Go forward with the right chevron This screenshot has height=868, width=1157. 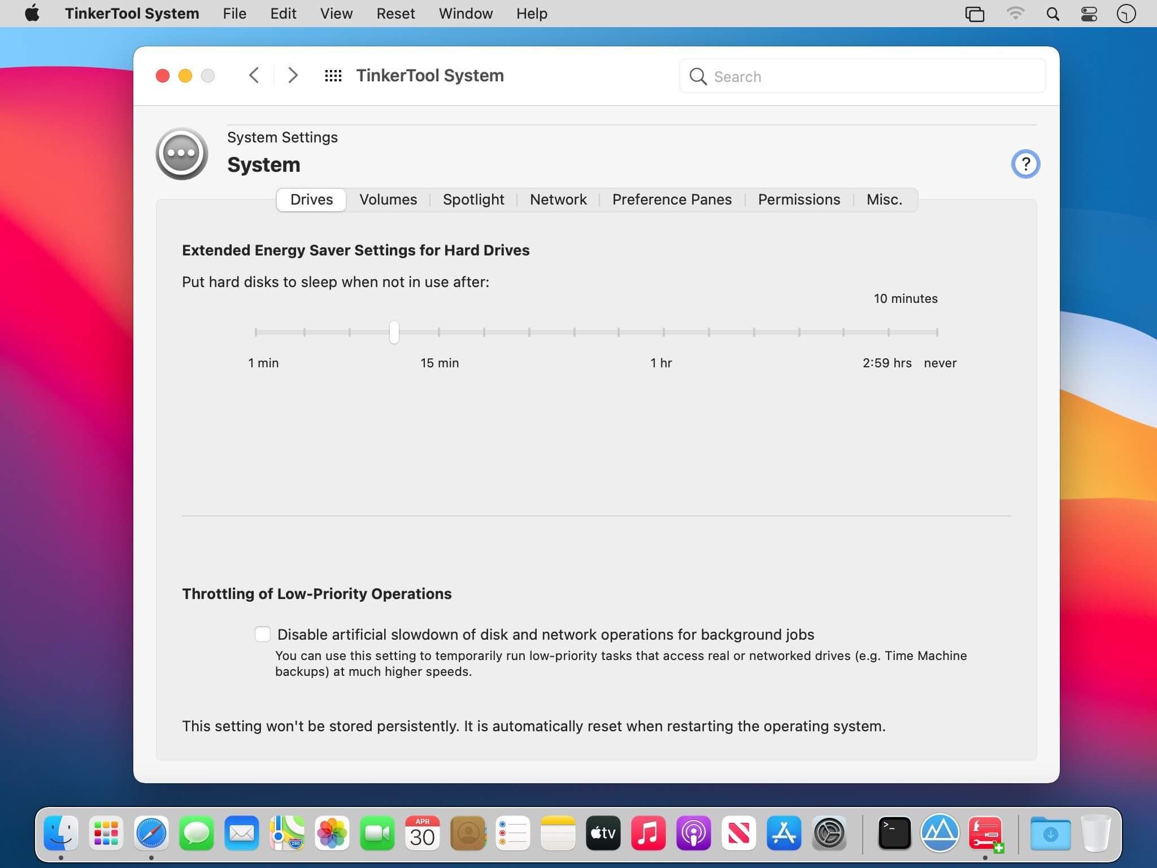coord(292,75)
